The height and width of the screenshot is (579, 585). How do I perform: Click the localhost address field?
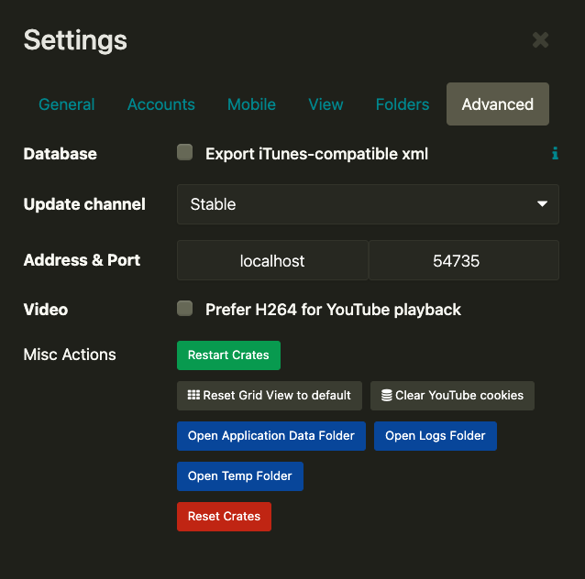(272, 261)
